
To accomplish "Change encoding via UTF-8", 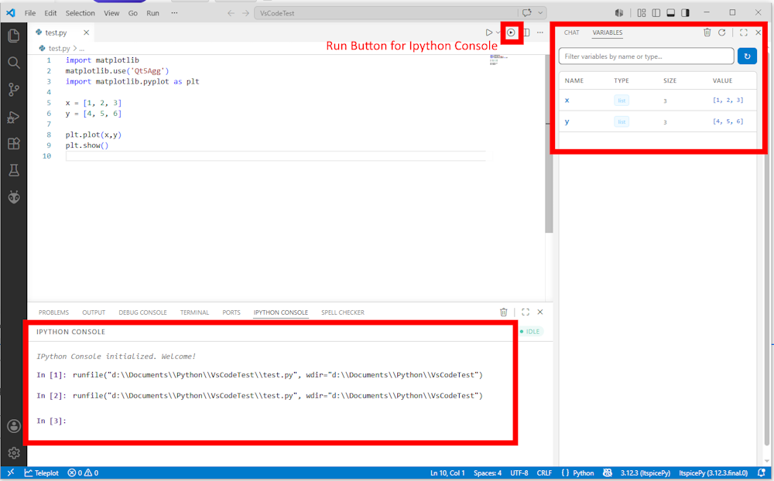I will [x=519, y=473].
